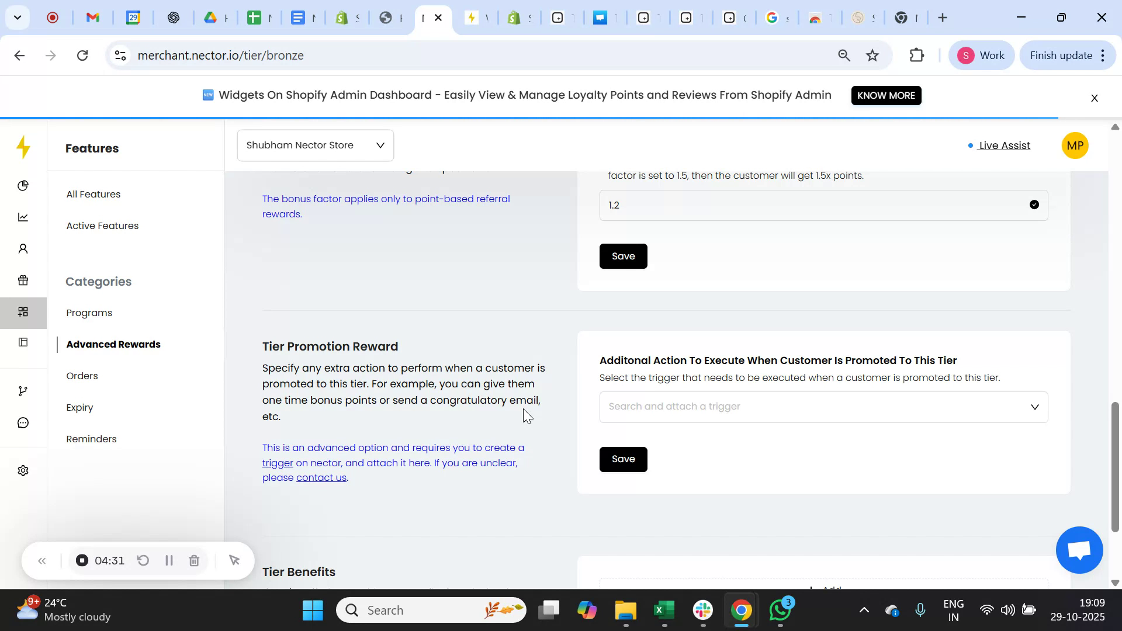Open the integrations branch icon in sidebar
Screen dimensions: 1122x631
point(23,390)
